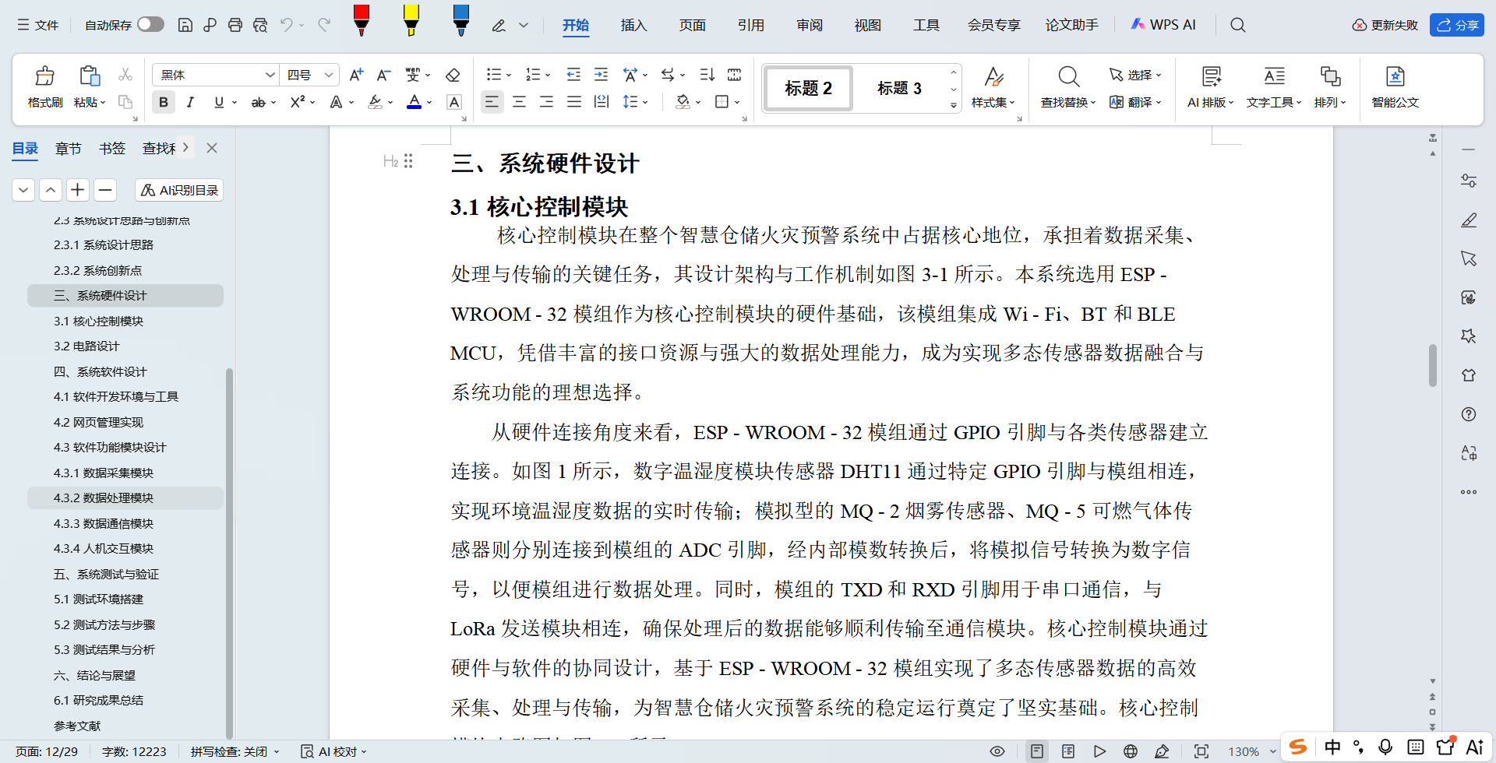1496x763 pixels.
Task: Expand the bullet list options arrow
Action: [x=509, y=76]
